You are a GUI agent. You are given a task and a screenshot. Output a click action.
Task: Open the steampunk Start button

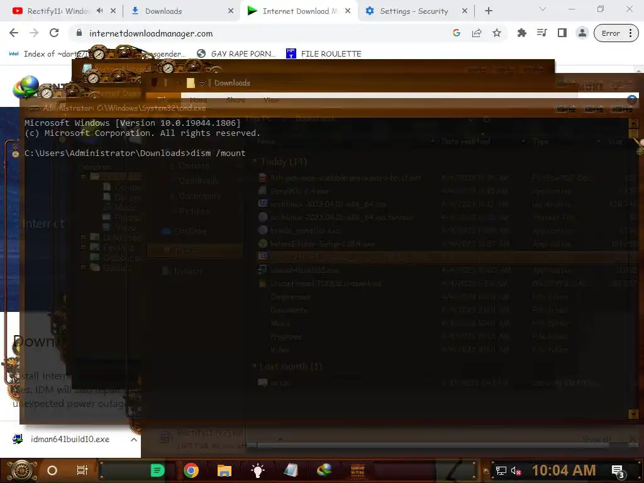click(22, 470)
